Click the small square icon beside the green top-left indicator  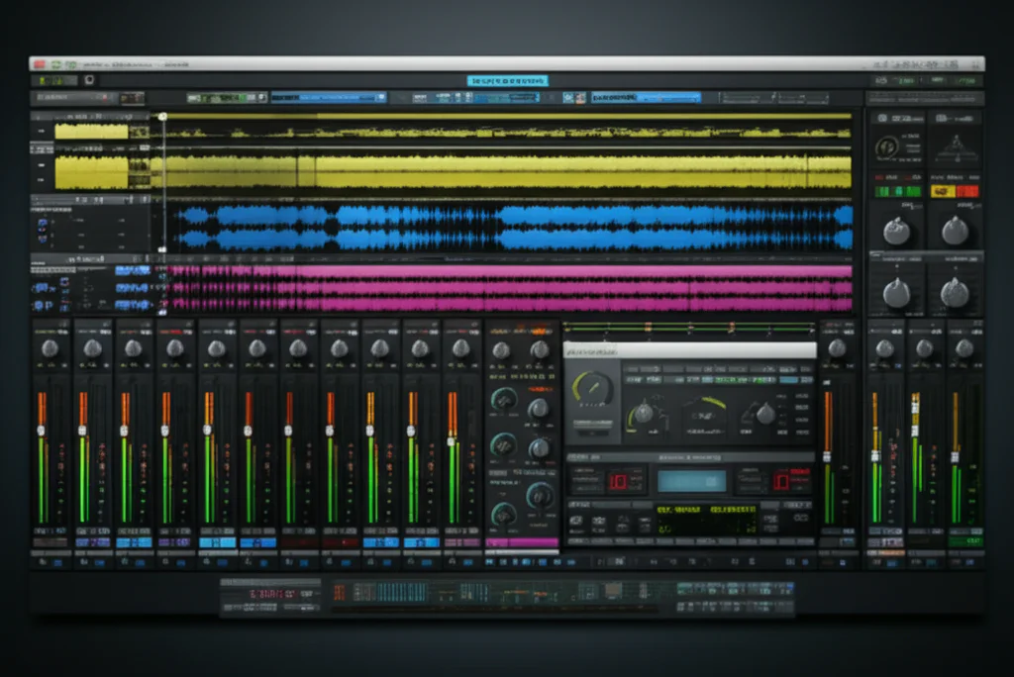[x=89, y=80]
